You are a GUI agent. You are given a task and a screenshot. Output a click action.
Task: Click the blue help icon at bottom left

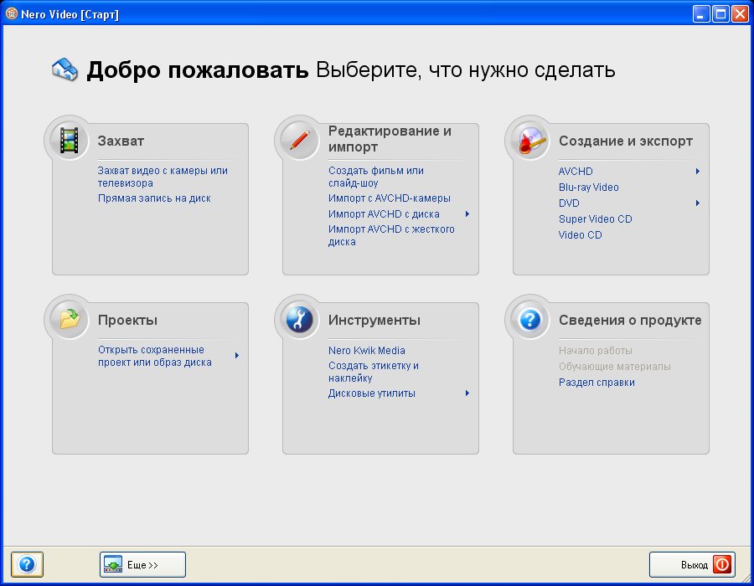[x=27, y=565]
